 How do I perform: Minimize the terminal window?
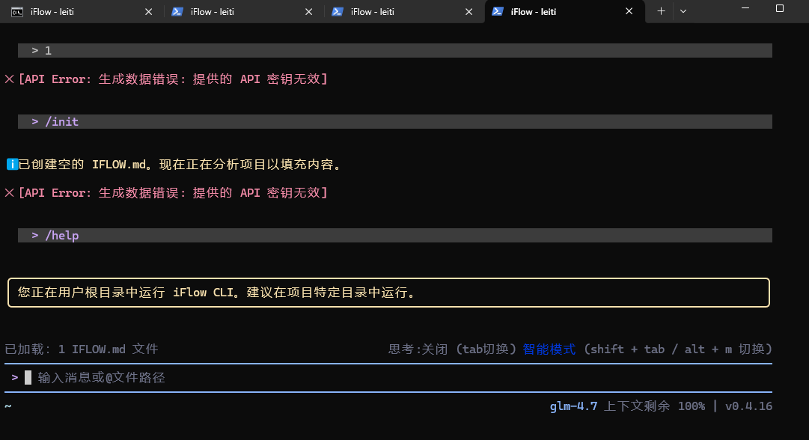tap(745, 9)
